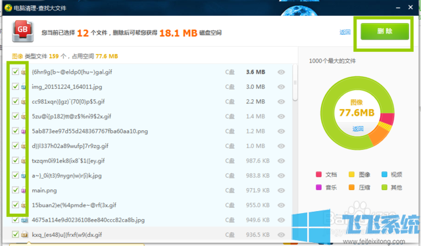This screenshot has width=421, height=246.
Task: Click the file type icon of img_20151224_164011.jpg
Action: [x=24, y=87]
